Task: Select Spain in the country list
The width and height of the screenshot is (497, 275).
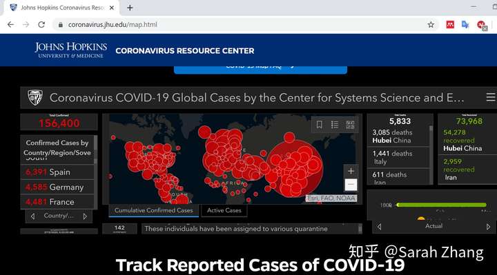Action: pyautogui.click(x=57, y=172)
